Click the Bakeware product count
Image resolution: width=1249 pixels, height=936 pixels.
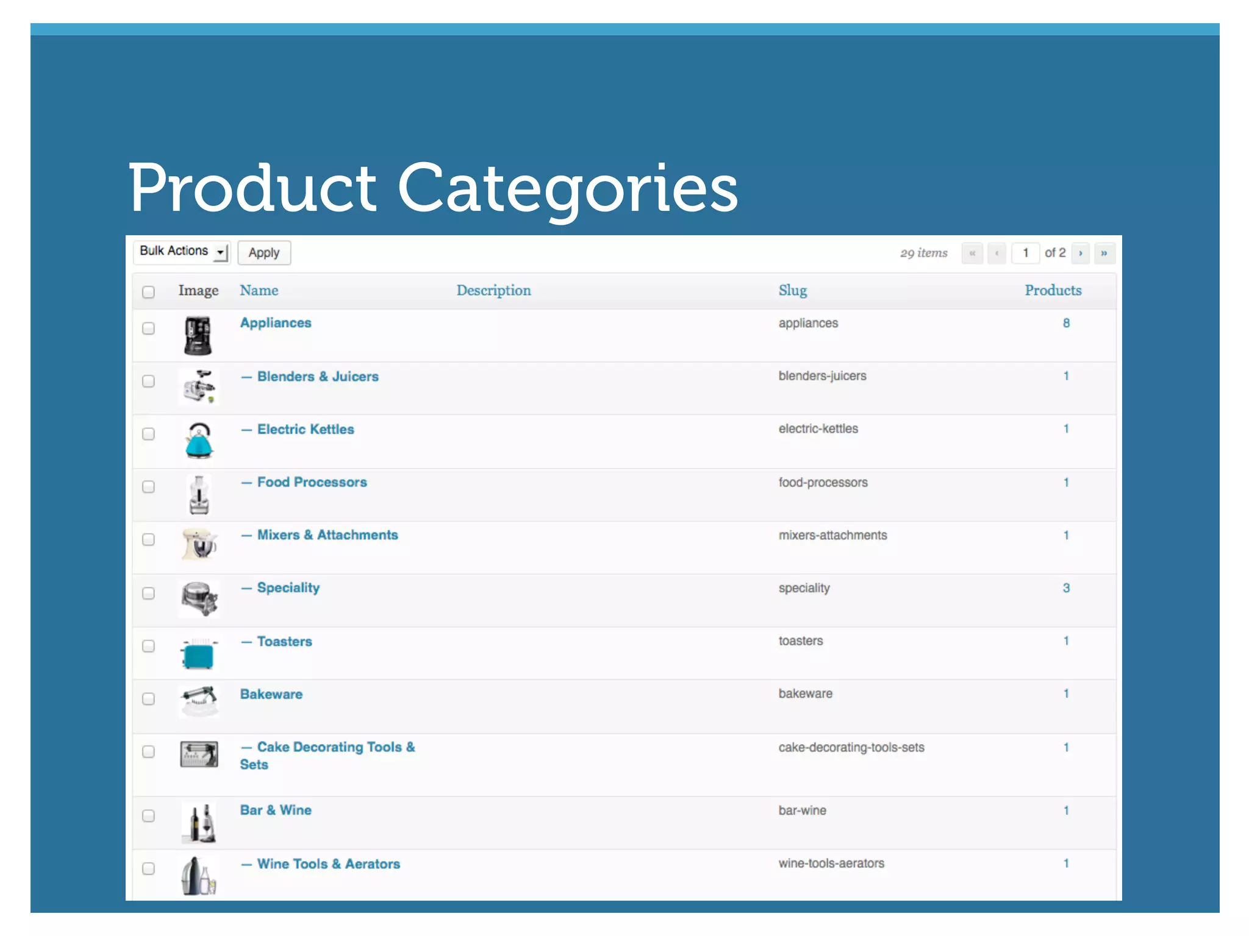pos(1066,693)
